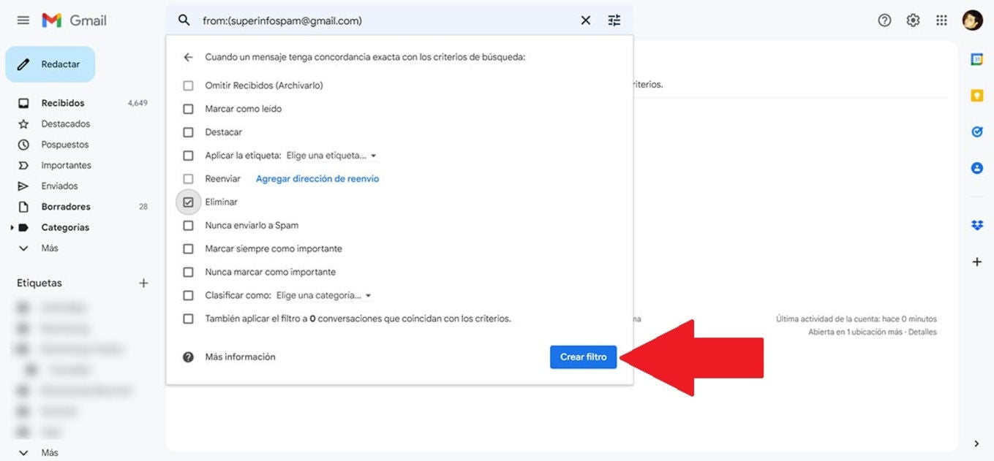Open the Help question mark icon
This screenshot has width=994, height=461.
pos(884,20)
